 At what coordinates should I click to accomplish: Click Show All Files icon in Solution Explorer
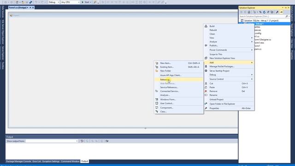[272, 12]
